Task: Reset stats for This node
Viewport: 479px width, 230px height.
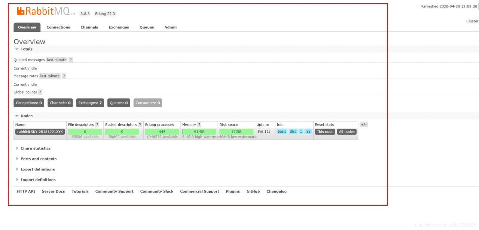Action: pyautogui.click(x=325, y=132)
